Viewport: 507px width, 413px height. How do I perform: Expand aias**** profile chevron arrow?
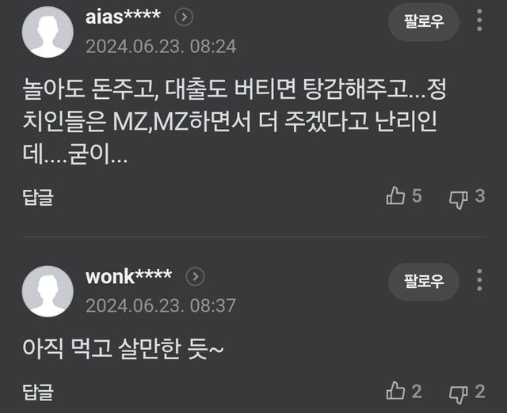tap(184, 17)
